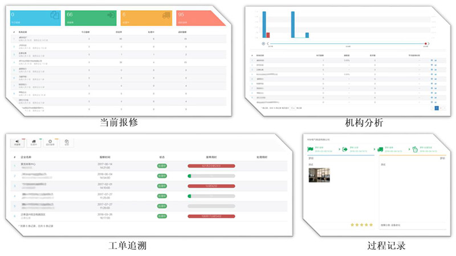The image size is (456, 256).
Task: Click the five-star rating
Action: coord(361,225)
